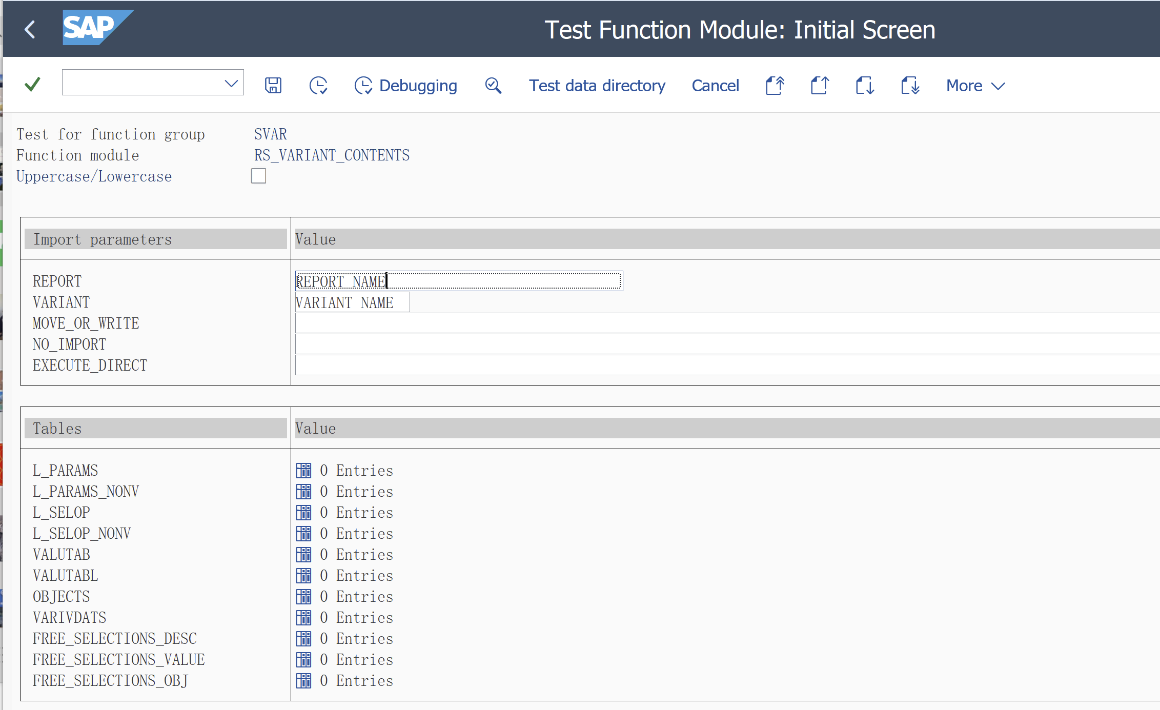Go to last page icon
The height and width of the screenshot is (710, 1160).
(910, 85)
